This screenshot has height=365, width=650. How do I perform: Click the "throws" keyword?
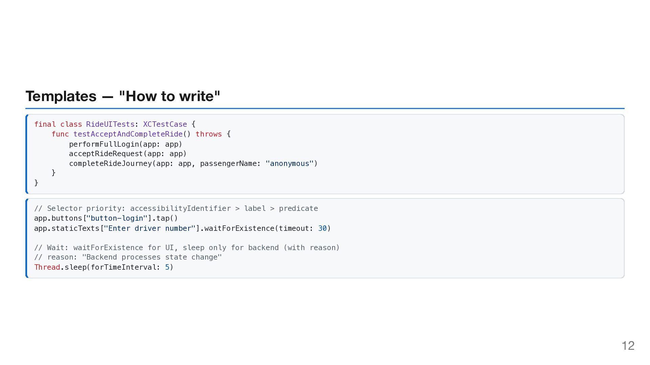[x=209, y=134]
